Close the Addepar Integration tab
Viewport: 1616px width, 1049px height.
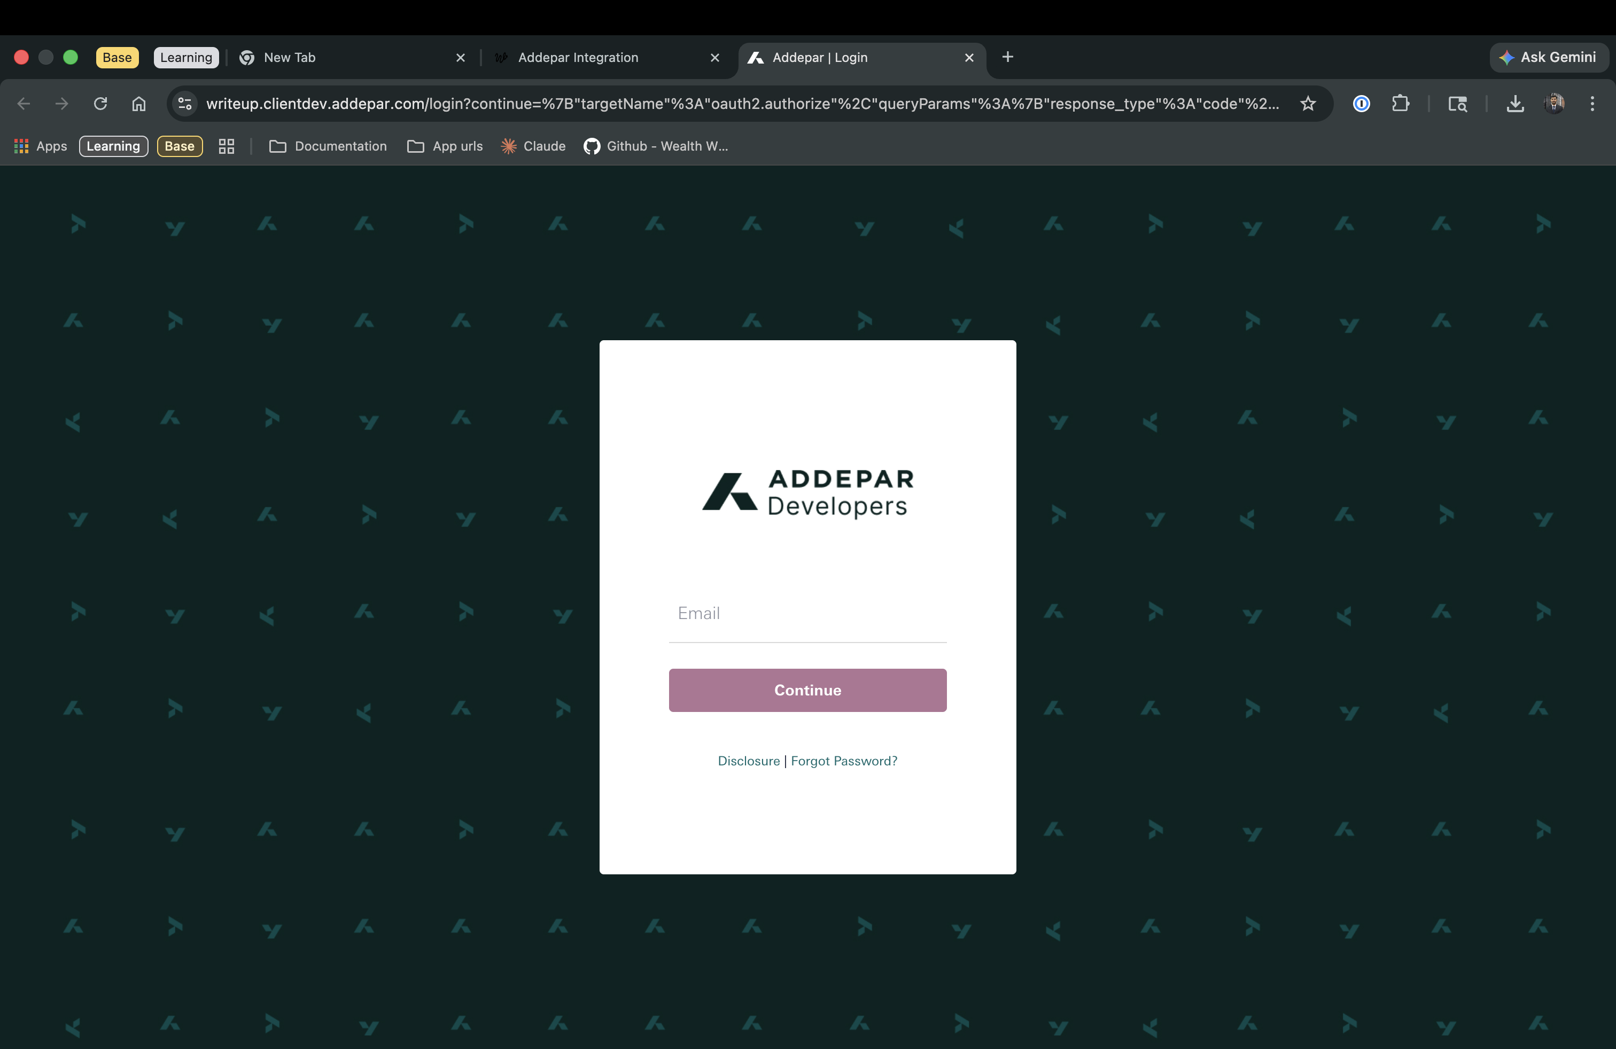point(714,58)
